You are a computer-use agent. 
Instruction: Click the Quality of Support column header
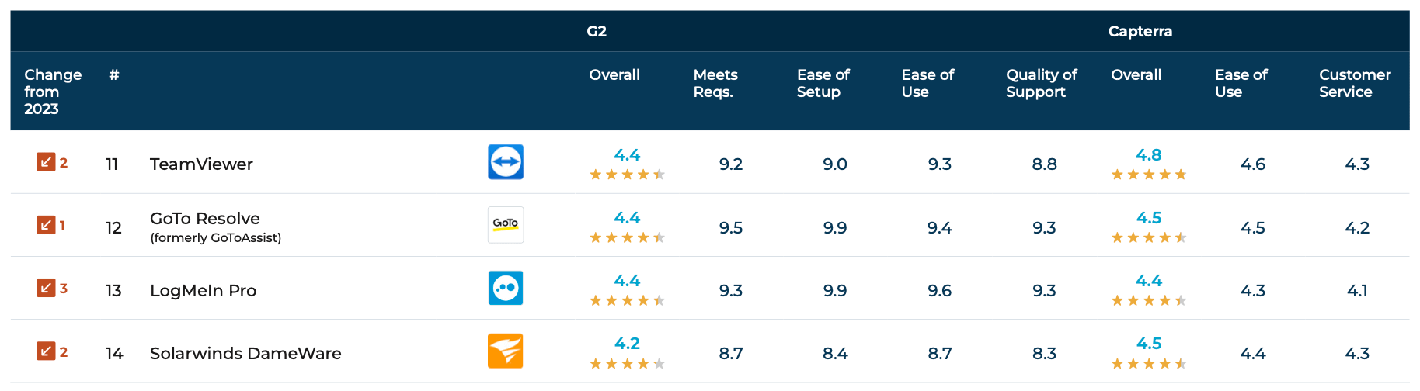(1041, 83)
